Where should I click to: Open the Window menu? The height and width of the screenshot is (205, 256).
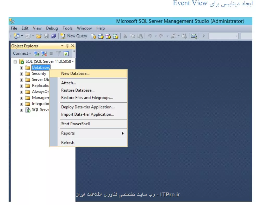click(84, 28)
